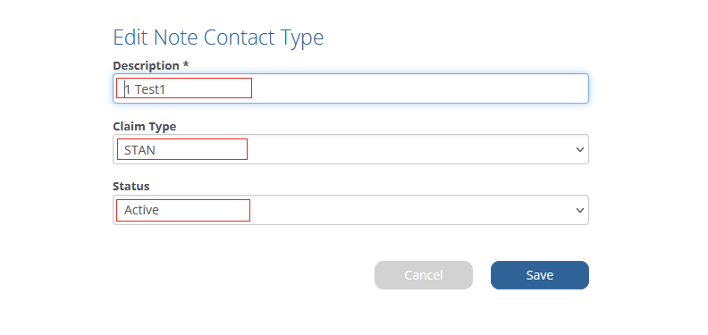Save the note contact type changes
708x335 pixels.
[x=540, y=275]
